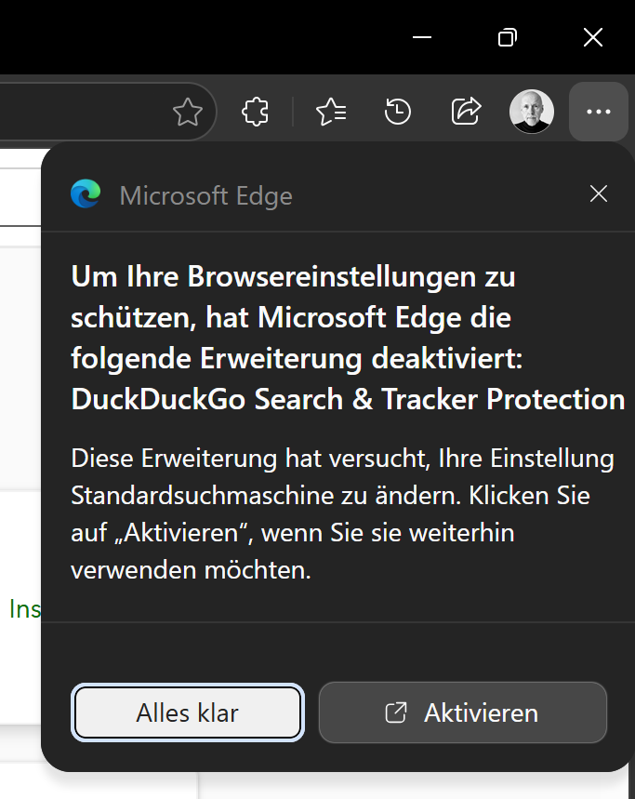The image size is (635, 799).
Task: Open the Settings and more (…) menu
Action: 599,113
